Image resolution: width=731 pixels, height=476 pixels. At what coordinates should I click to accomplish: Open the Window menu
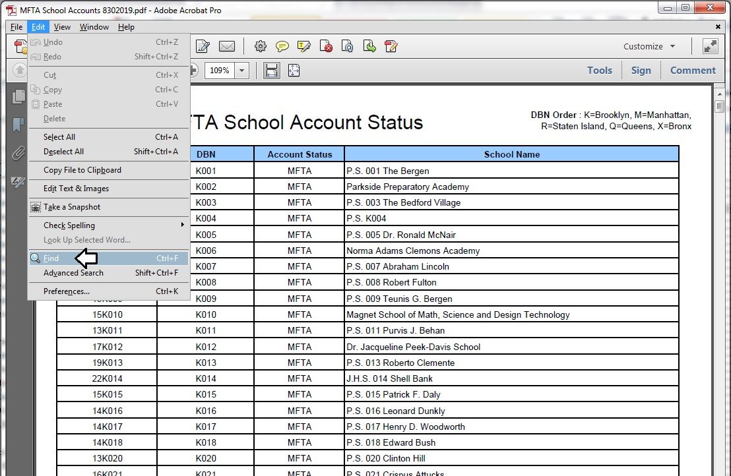[x=94, y=27]
